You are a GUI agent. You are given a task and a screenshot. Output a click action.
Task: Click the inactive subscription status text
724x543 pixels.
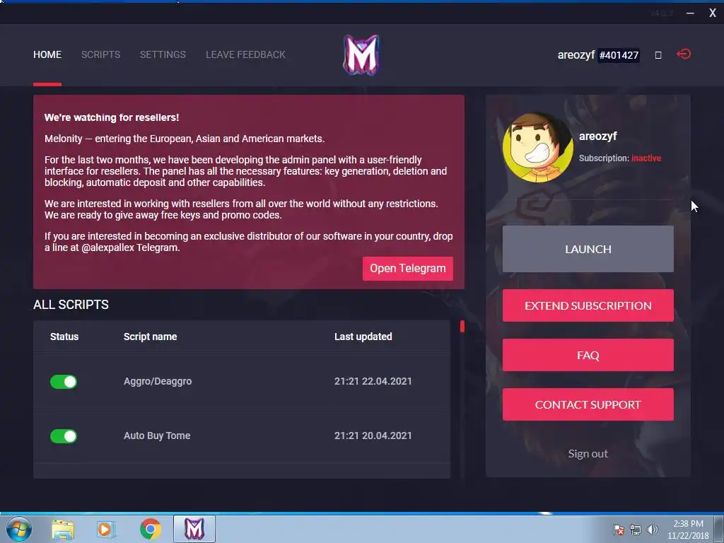[646, 158]
